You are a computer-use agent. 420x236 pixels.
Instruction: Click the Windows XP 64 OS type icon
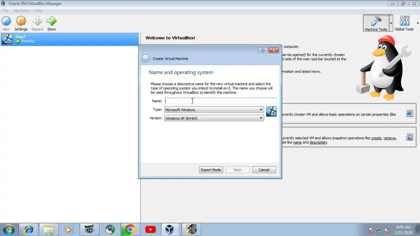(271, 111)
